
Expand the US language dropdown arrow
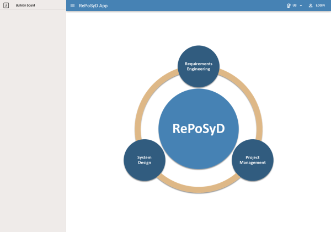tap(301, 6)
